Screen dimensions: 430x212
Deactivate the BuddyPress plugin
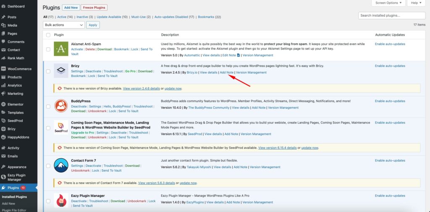pyautogui.click(x=79, y=106)
